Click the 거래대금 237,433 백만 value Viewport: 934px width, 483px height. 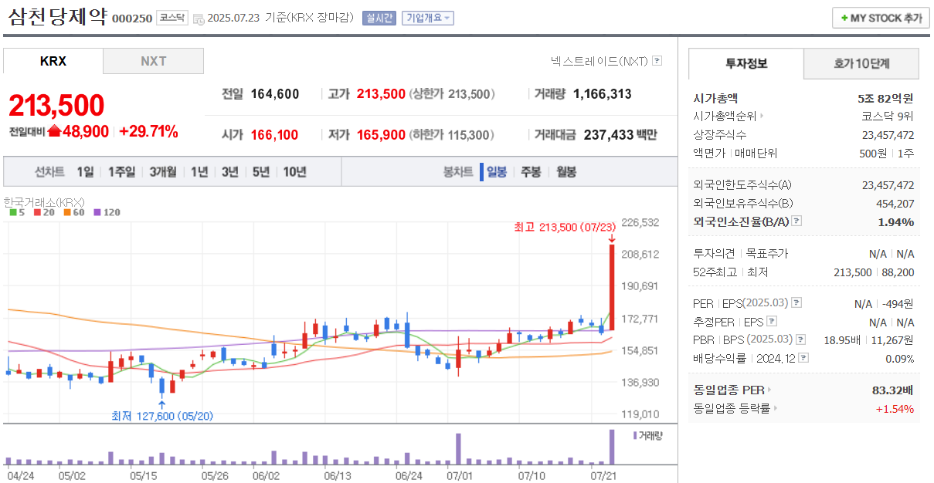[x=620, y=135]
